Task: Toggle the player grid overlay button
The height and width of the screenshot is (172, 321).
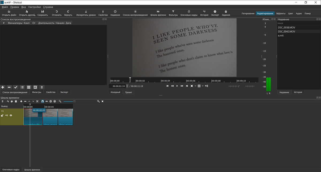Action: [199, 86]
